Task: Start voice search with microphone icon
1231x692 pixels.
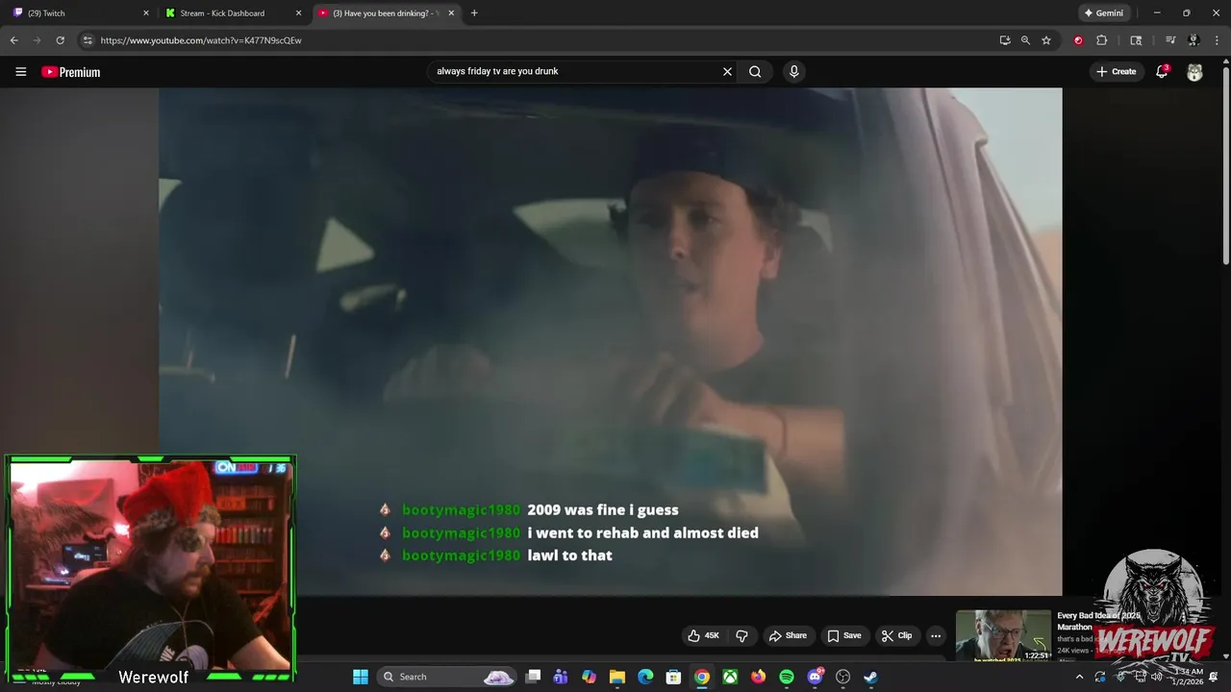Action: [793, 71]
